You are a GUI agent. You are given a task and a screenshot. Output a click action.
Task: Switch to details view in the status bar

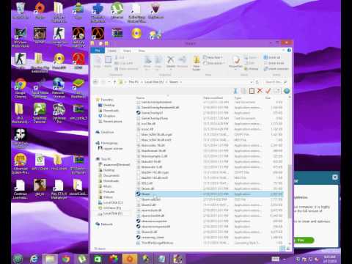[282, 249]
